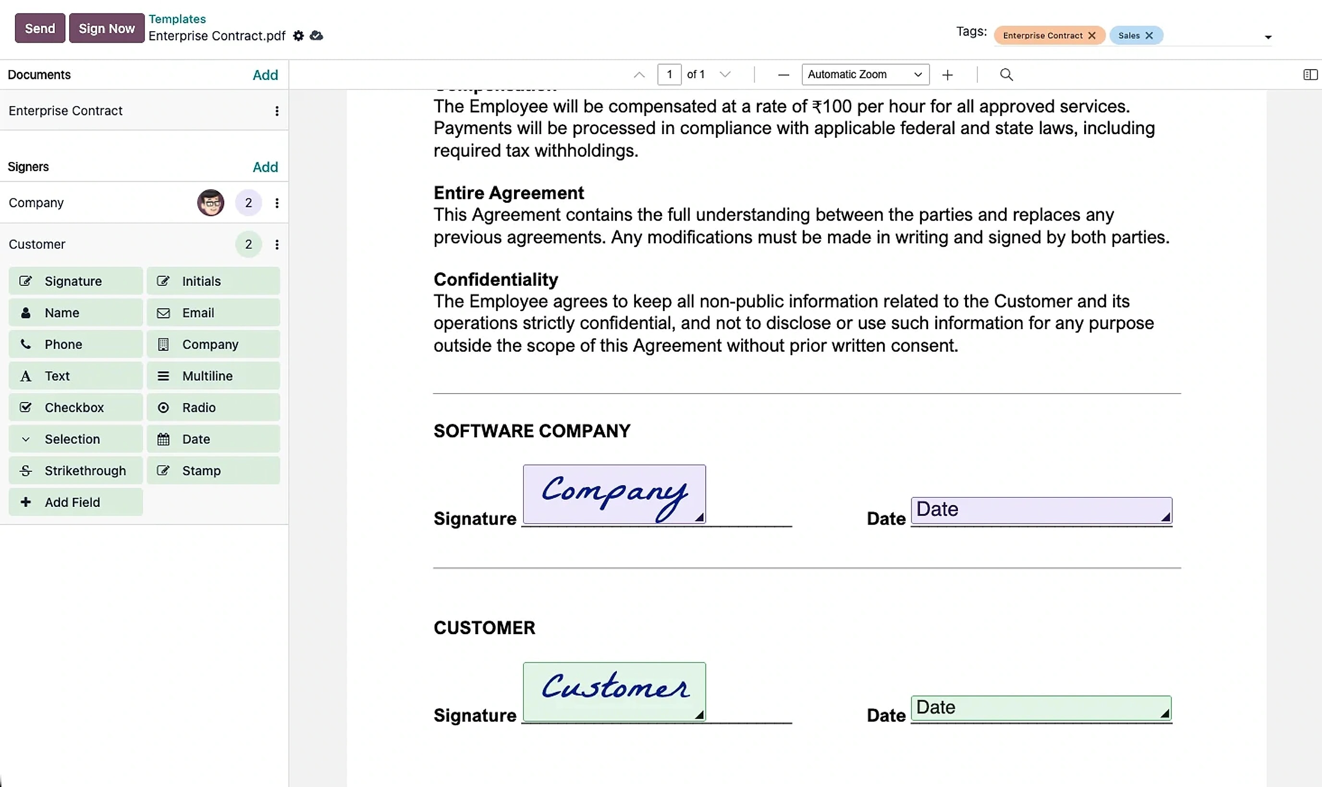Click the "Entire Agreement" heading
Screen dimensions: 1322x787
point(508,193)
